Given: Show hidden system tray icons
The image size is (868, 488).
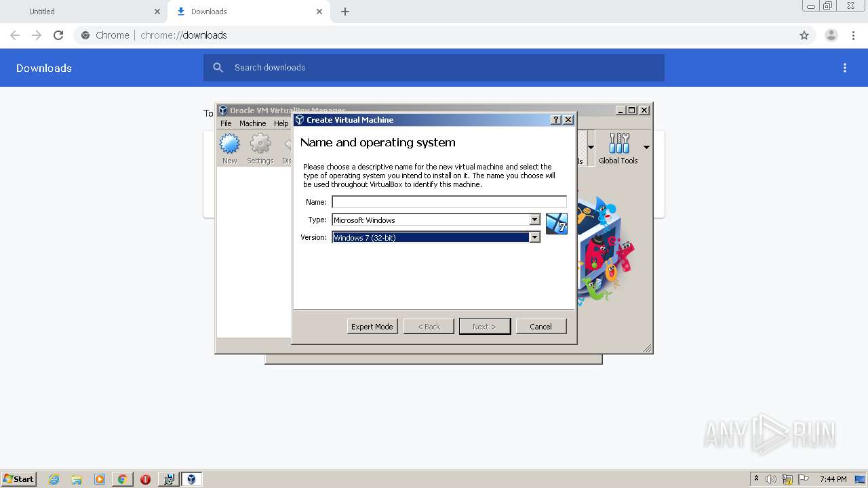Looking at the screenshot, I should pyautogui.click(x=756, y=479).
